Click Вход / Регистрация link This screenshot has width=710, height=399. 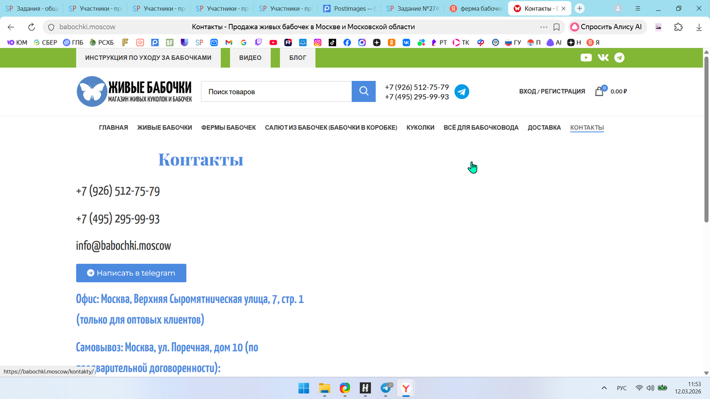[x=552, y=91]
